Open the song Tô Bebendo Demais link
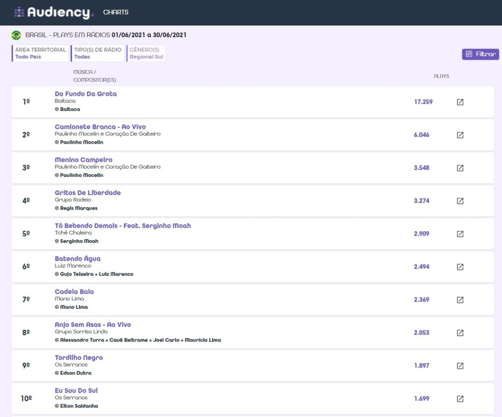This screenshot has height=417, width=502. tap(123, 225)
